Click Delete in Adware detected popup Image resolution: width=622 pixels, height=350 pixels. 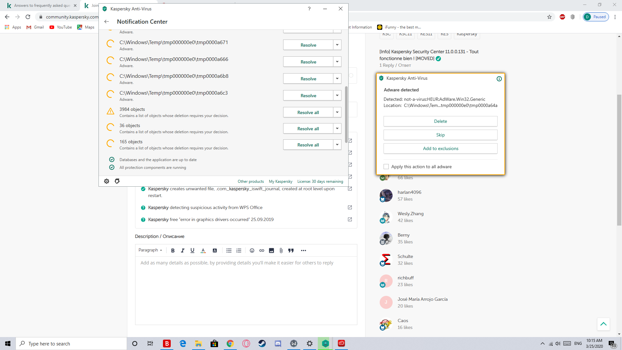pos(440,121)
